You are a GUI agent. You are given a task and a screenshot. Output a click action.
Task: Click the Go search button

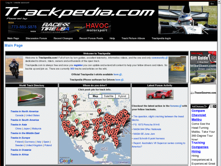212,4
